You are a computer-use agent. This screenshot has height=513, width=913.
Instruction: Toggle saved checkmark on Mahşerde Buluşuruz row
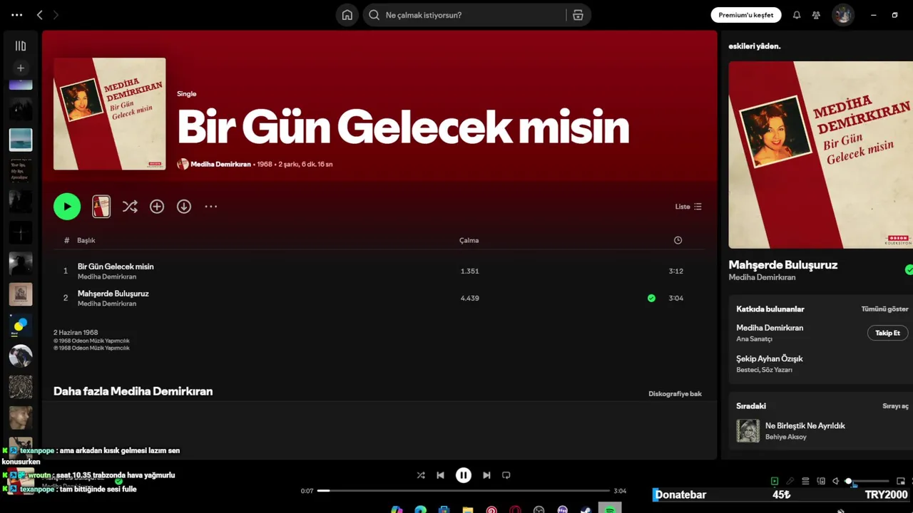(x=651, y=298)
